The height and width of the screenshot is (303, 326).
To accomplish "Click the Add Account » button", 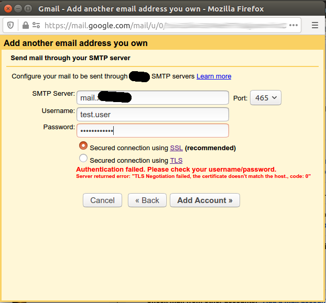I will pos(205,200).
